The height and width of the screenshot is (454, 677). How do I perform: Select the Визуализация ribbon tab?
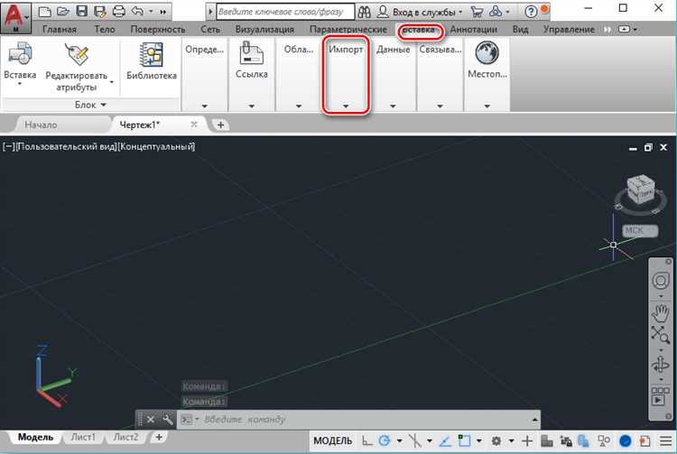[x=264, y=30]
